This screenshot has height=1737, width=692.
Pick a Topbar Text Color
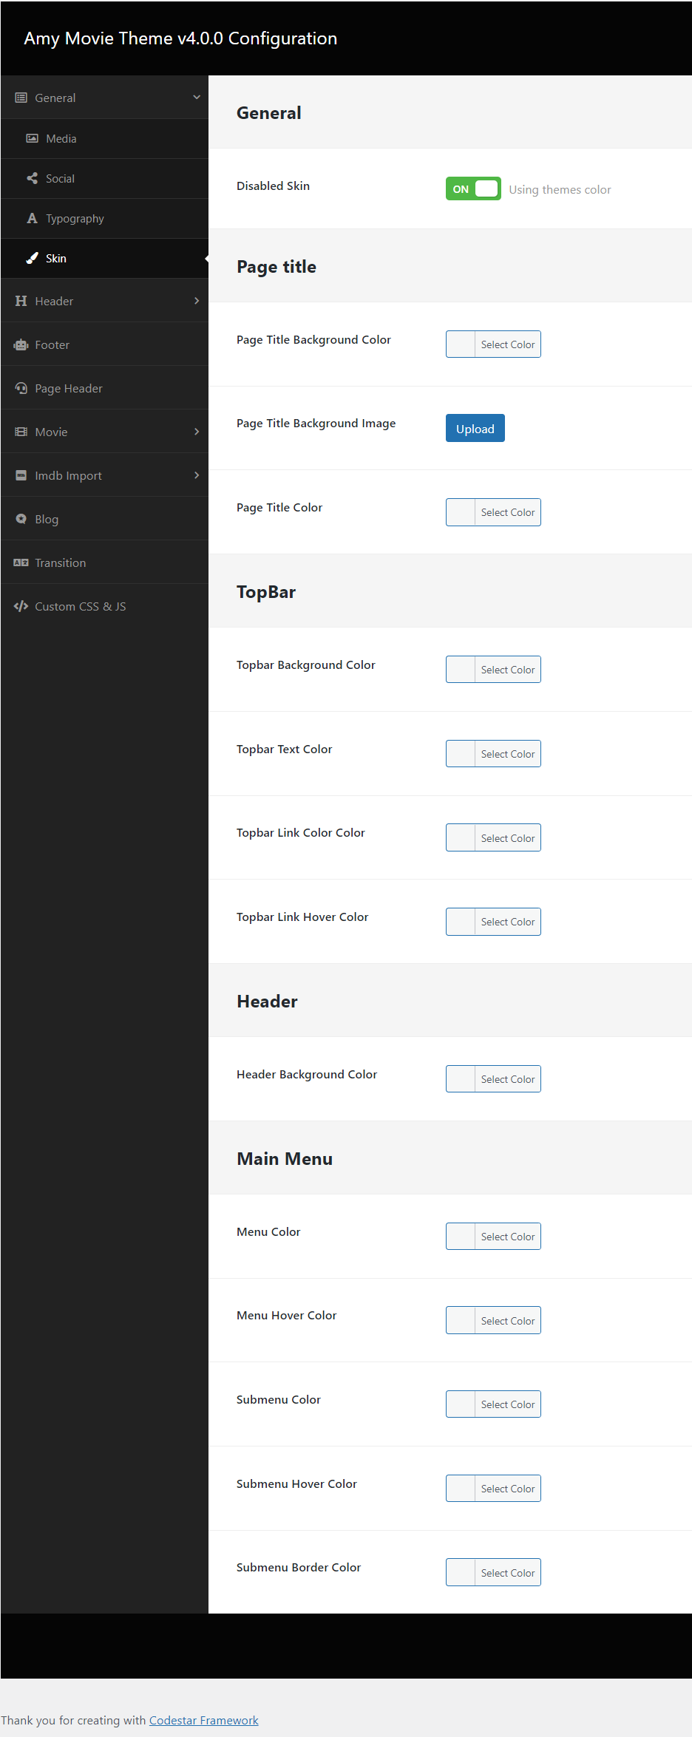click(493, 754)
